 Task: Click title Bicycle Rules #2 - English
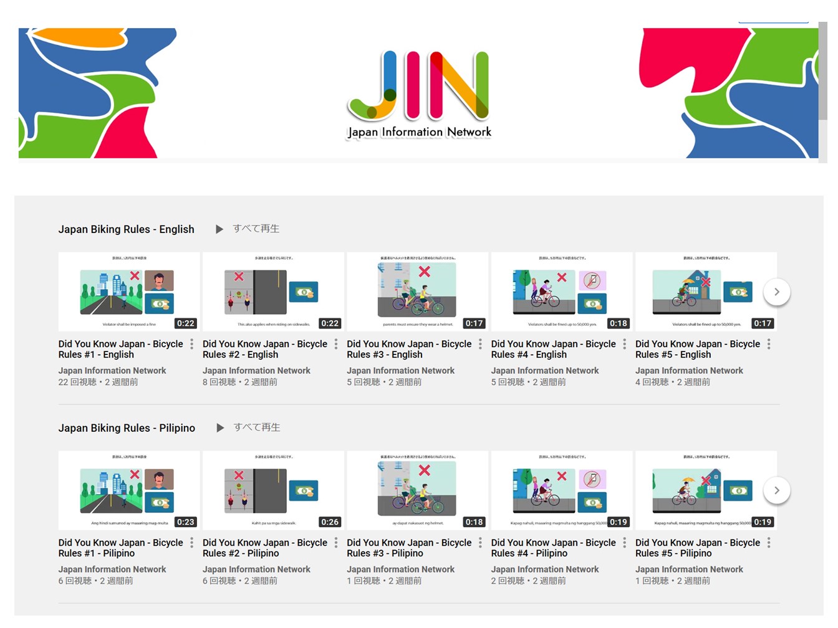point(265,349)
